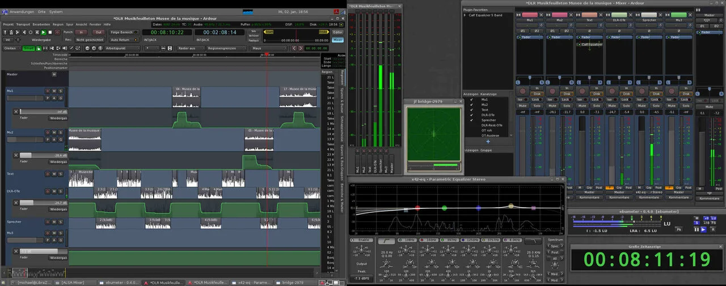726x286 pixels.
Task: Open the Gleiten edit mode dropdown
Action: pos(11,48)
